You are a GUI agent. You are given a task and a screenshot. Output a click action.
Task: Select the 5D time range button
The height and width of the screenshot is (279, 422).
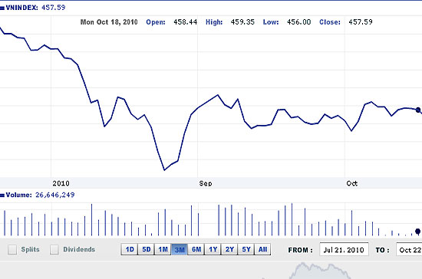(x=146, y=249)
